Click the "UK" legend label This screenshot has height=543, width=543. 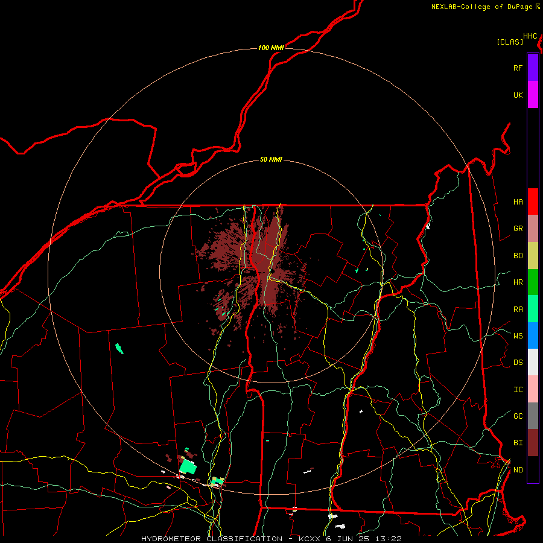pos(518,95)
